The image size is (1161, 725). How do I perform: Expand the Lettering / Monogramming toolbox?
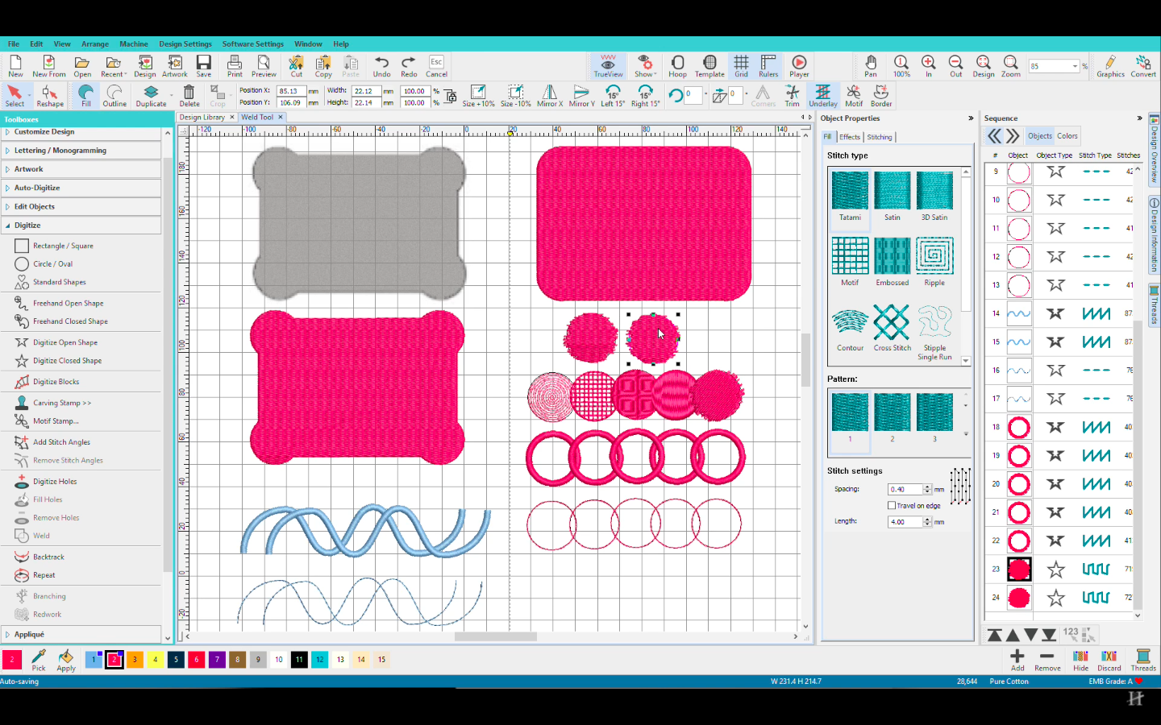coord(60,151)
